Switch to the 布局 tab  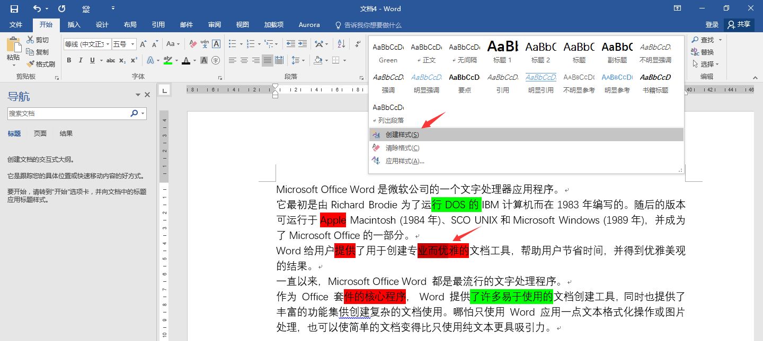coord(130,25)
